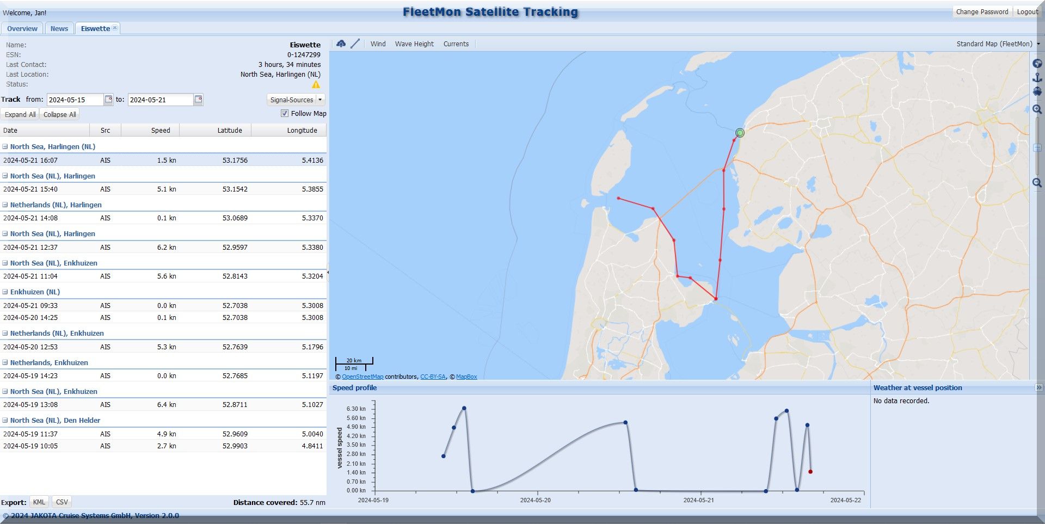Click the ship vessel icon on map sidebar
Image resolution: width=1045 pixels, height=524 pixels.
(1037, 91)
